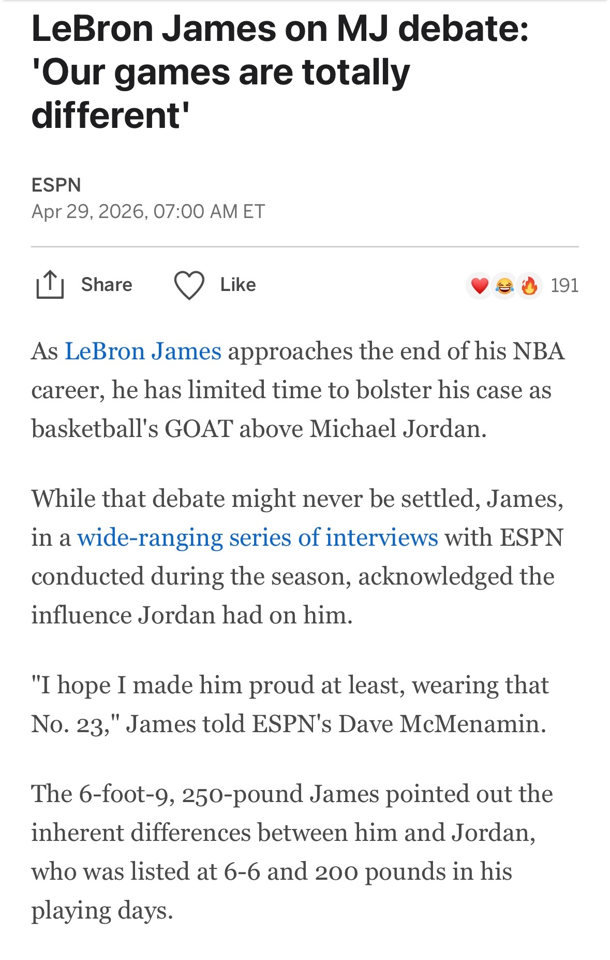The width and height of the screenshot is (610, 960).
Task: Click the word GOAT in the article
Action: (198, 429)
